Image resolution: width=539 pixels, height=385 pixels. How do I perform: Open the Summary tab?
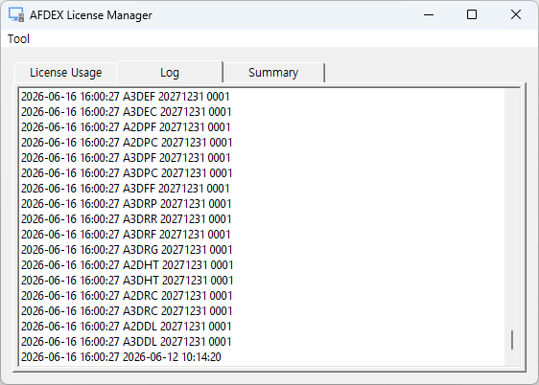[x=273, y=73]
